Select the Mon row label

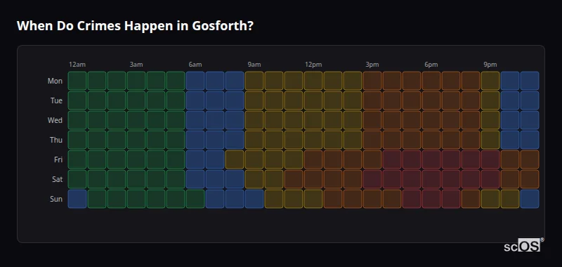pos(55,81)
